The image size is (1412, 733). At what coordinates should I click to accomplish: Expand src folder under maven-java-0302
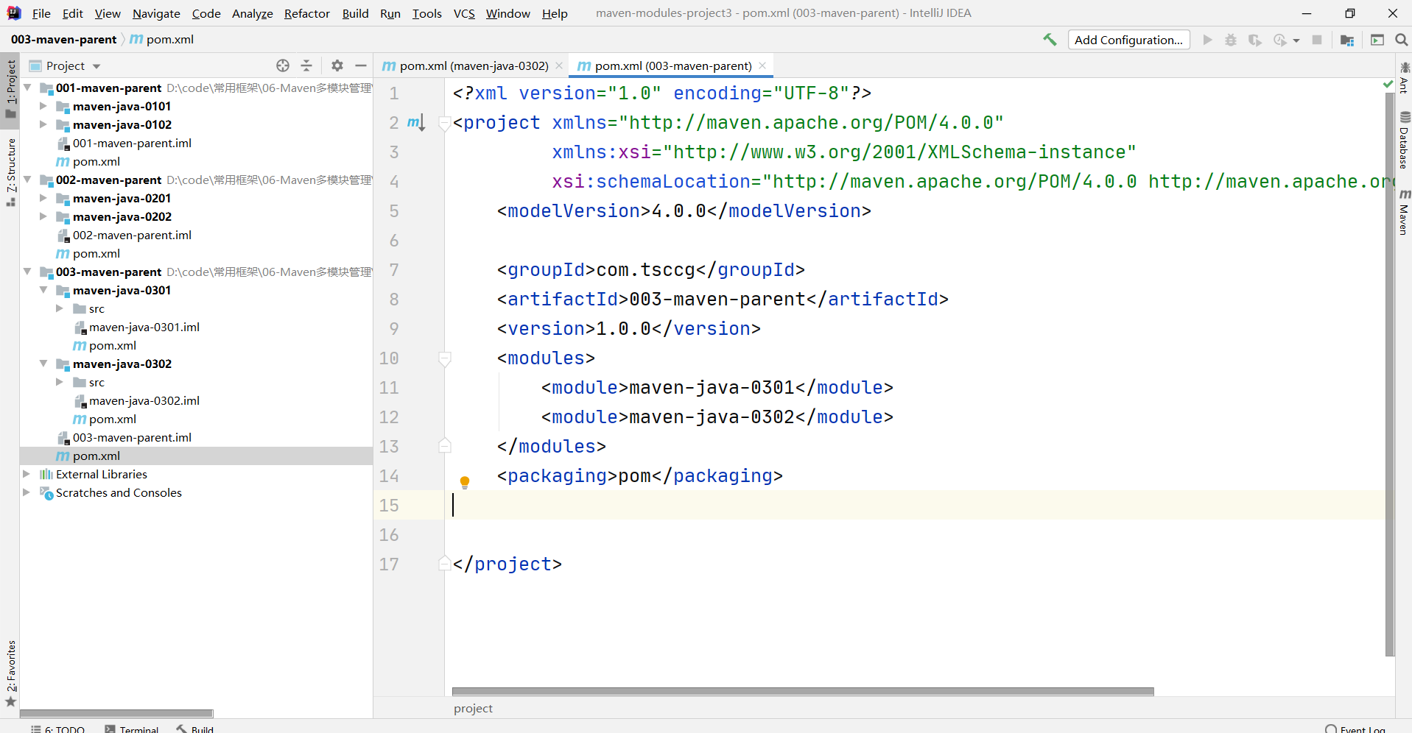(x=60, y=382)
